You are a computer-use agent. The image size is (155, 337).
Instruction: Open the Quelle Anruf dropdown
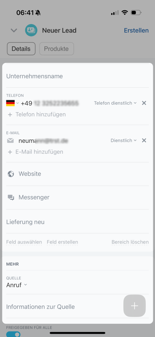tap(17, 285)
